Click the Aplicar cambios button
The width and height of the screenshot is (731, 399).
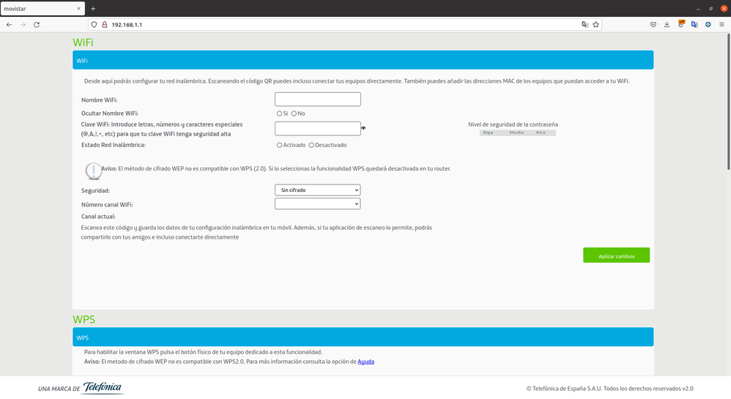tap(616, 255)
